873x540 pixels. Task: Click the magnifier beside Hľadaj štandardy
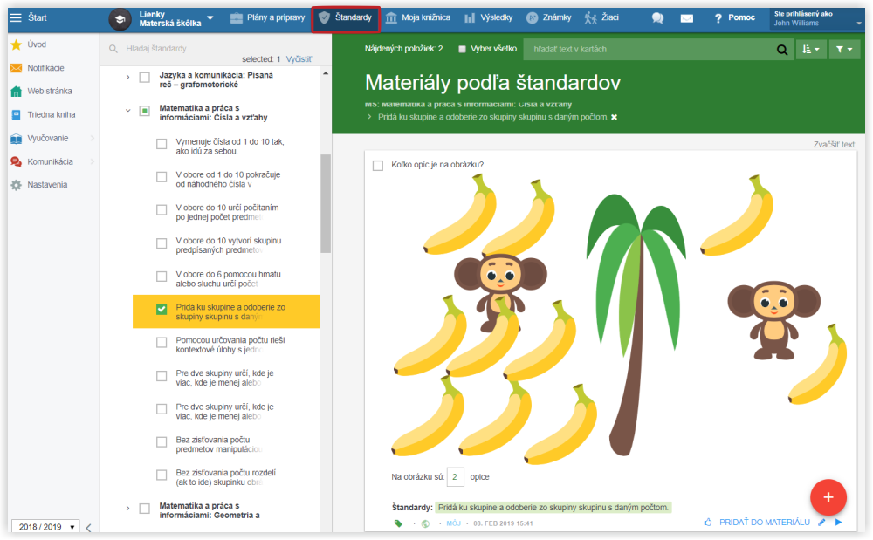[113, 49]
